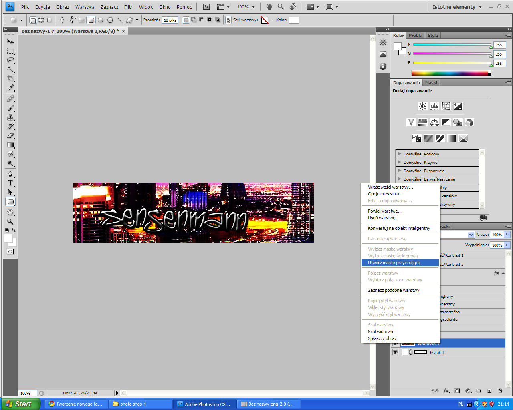
Task: Choose Utwórz maskę przycinającą from the context menu
Action: coord(400,263)
